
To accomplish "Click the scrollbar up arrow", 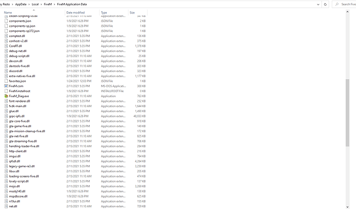I will pyautogui.click(x=347, y=12).
